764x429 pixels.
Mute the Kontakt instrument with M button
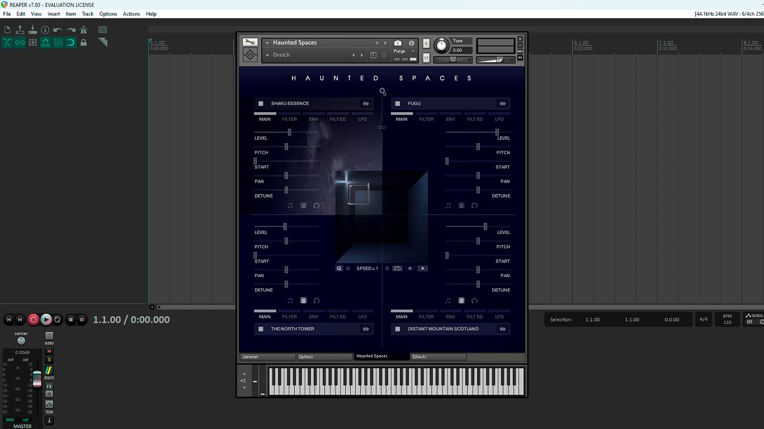tap(426, 58)
